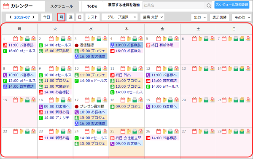Click the 表示切替 button
Viewport: 253px width, 159px height.
[x=219, y=17]
